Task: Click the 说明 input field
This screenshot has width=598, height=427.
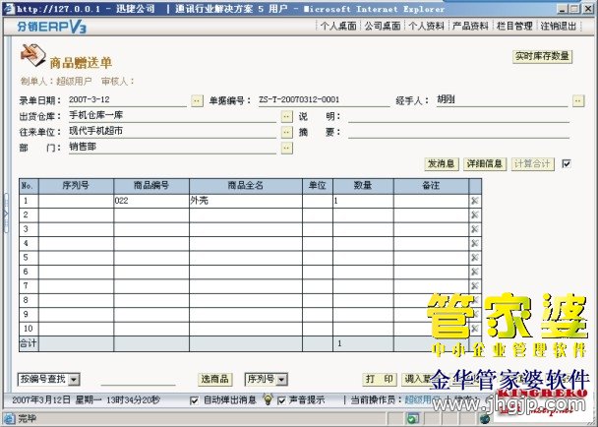Action: click(x=458, y=116)
